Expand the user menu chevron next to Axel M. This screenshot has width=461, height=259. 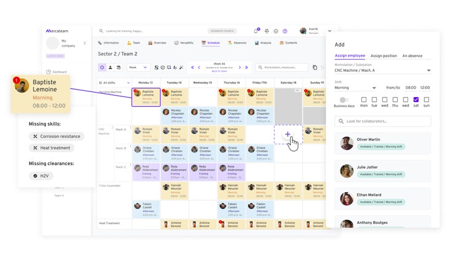[x=329, y=31]
